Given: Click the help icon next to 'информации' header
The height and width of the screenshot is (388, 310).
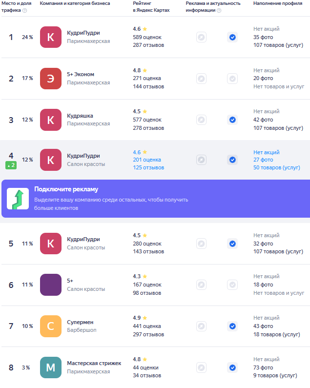Looking at the screenshot, I should click(x=219, y=10).
